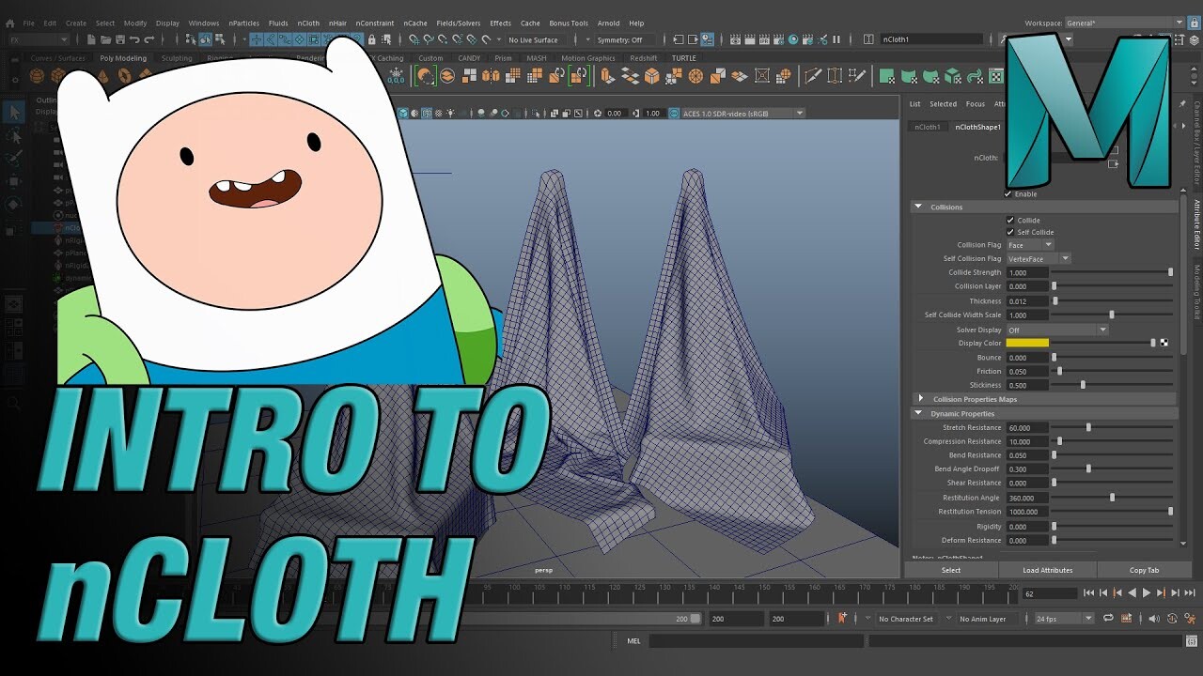The height and width of the screenshot is (676, 1203).
Task: Switch to the TURTLE shelf tab
Action: (683, 58)
